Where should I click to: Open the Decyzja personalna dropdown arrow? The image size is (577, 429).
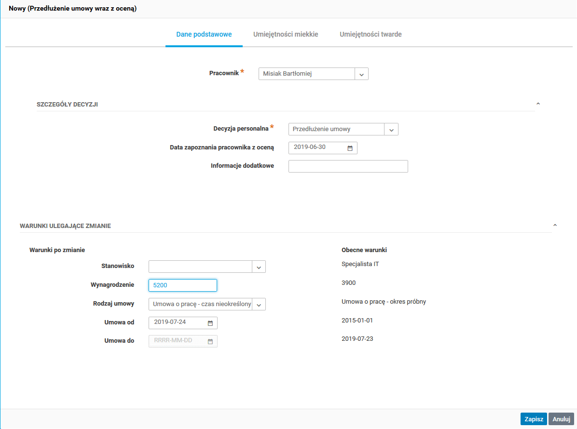391,129
